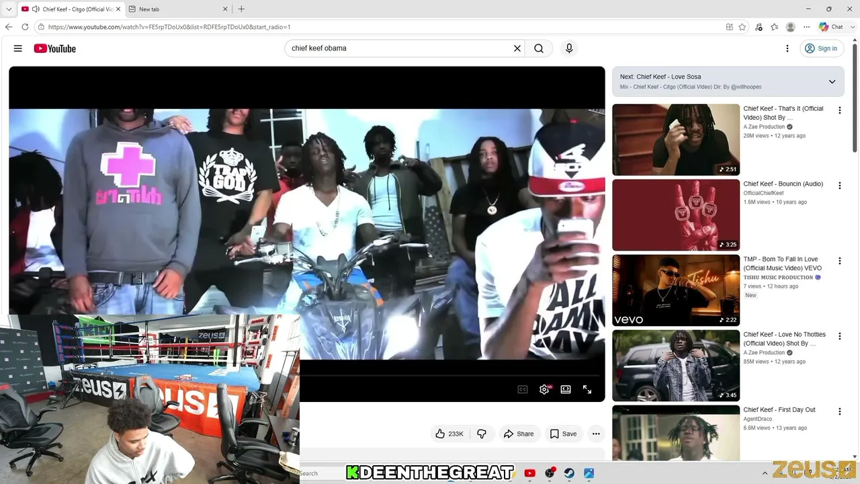View site information lock icon
860x484 pixels.
coord(41,27)
